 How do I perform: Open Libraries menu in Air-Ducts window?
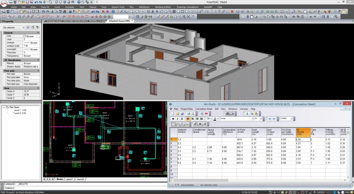point(244,109)
